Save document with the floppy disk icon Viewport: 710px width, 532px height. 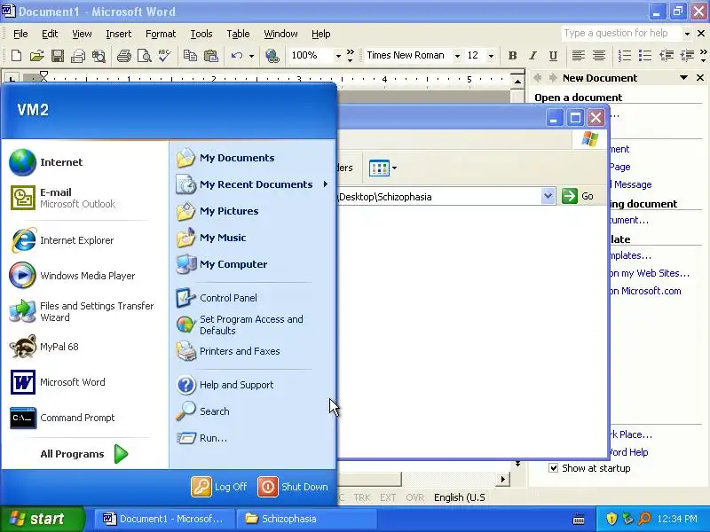pyautogui.click(x=58, y=56)
